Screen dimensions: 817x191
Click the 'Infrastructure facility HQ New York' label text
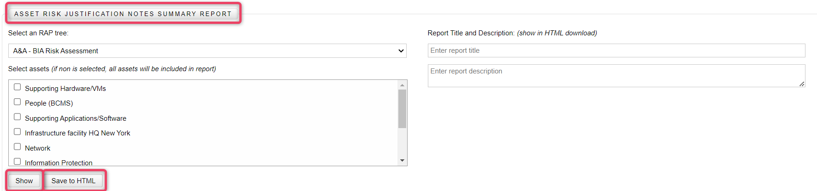tap(77, 133)
